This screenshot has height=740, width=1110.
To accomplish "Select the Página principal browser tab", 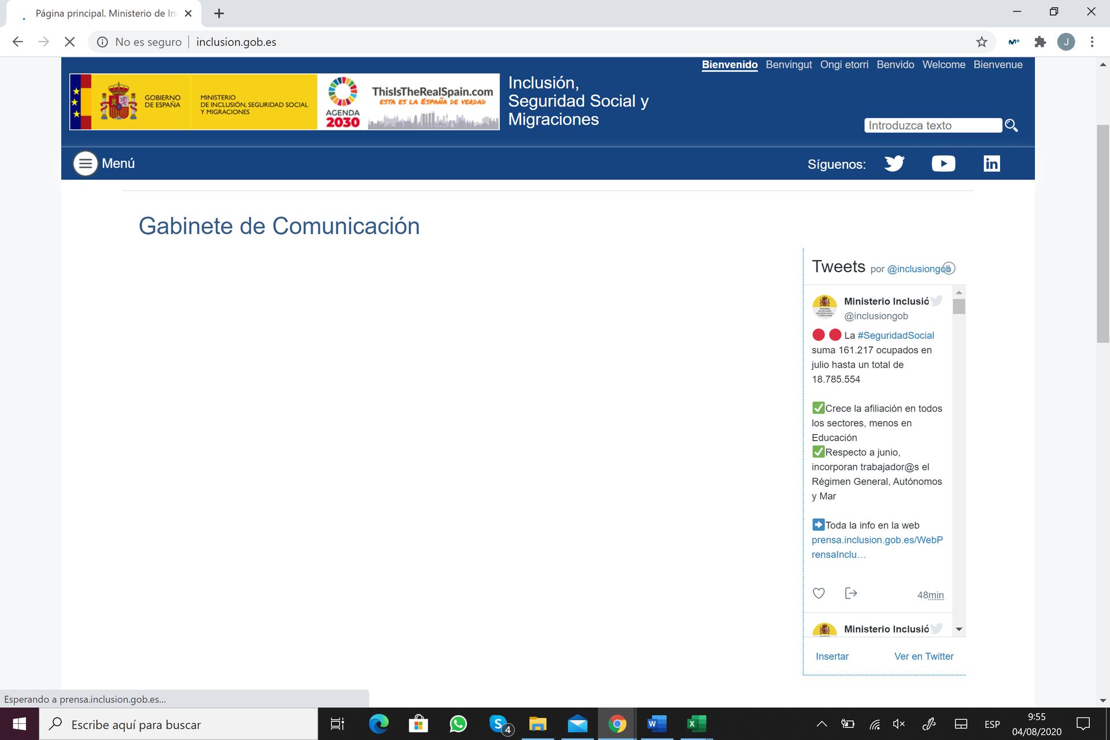I will (x=104, y=13).
